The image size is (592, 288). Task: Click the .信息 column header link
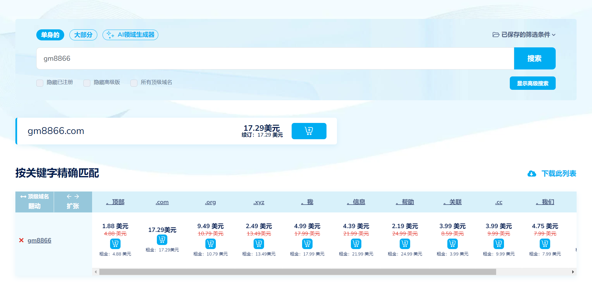coord(356,202)
